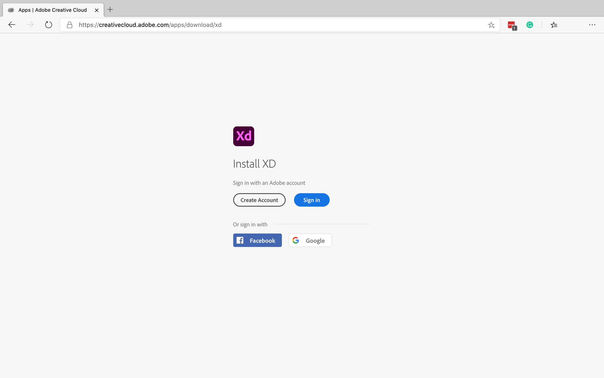
Task: Select the Adobe XD app icon
Action: click(x=243, y=136)
